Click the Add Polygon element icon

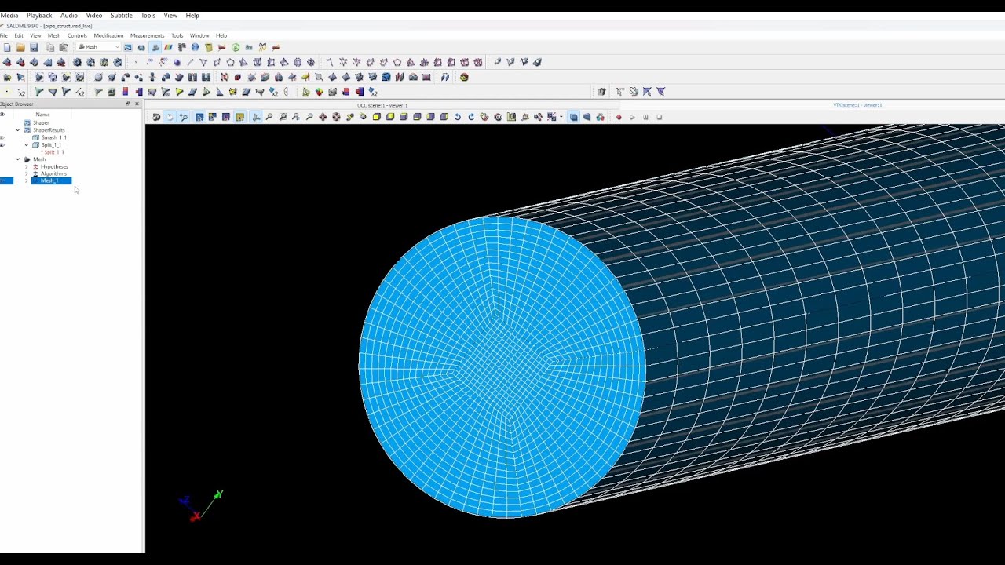[230, 62]
